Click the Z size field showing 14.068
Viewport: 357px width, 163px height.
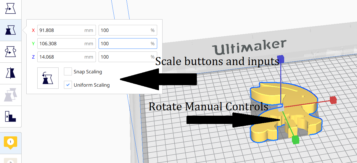point(61,57)
